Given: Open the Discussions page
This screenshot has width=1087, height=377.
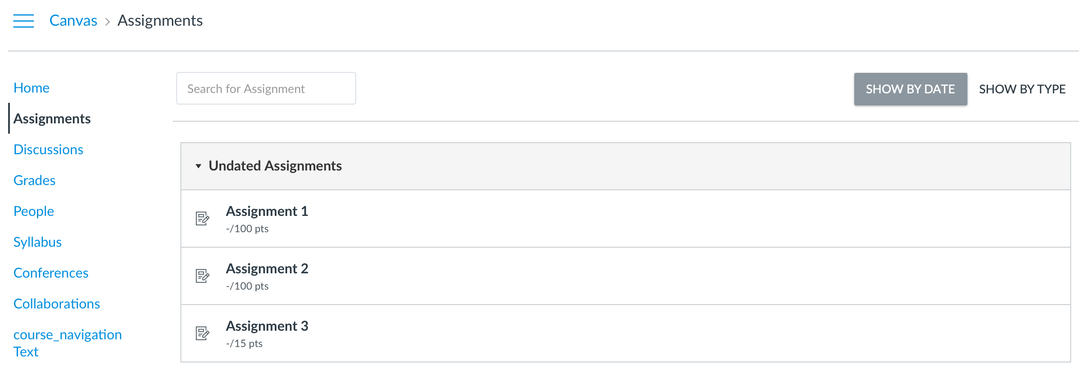Looking at the screenshot, I should pyautogui.click(x=48, y=150).
